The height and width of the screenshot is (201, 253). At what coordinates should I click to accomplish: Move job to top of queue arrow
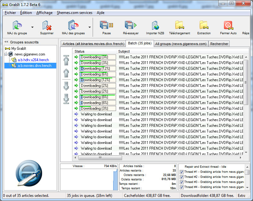click(x=66, y=60)
